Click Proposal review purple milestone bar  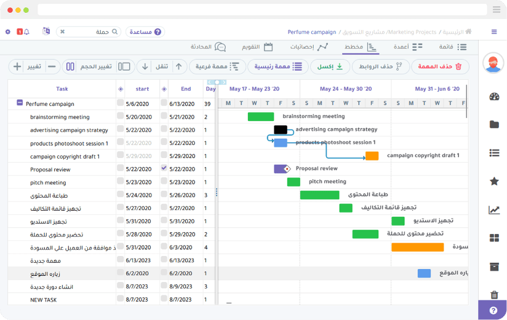pos(282,169)
